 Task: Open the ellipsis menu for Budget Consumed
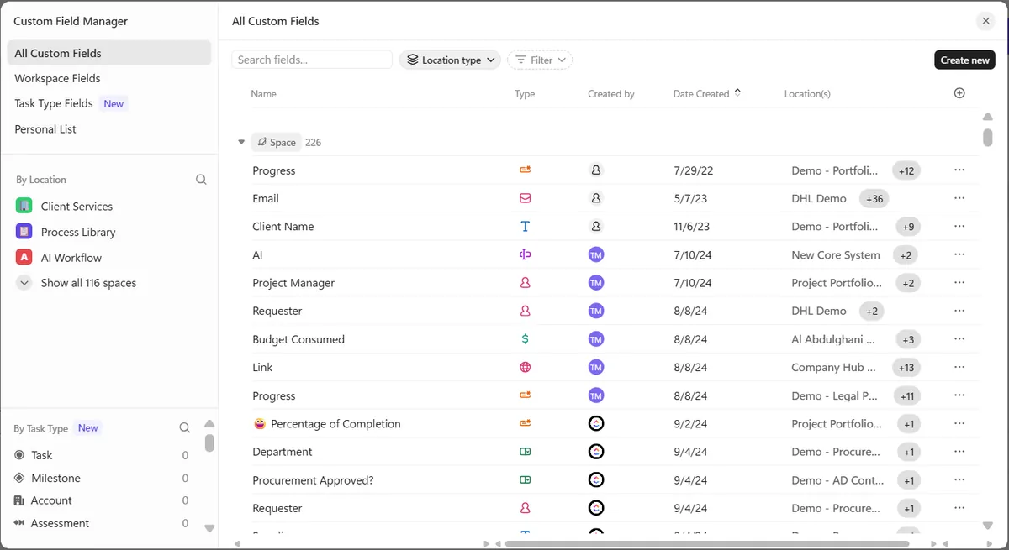959,339
